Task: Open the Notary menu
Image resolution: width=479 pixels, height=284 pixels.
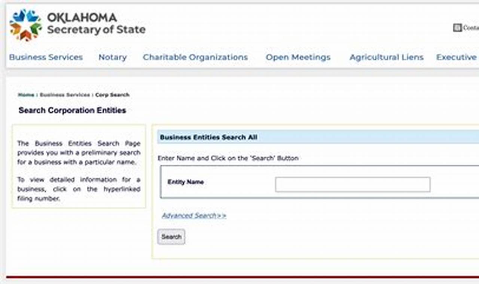Action: [x=112, y=57]
